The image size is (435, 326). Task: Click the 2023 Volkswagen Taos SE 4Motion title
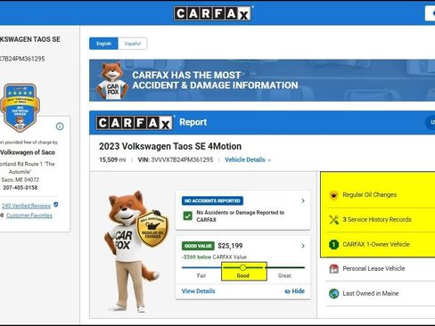pos(170,146)
